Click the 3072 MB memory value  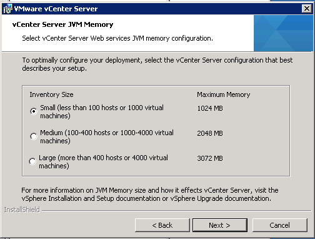click(x=210, y=158)
